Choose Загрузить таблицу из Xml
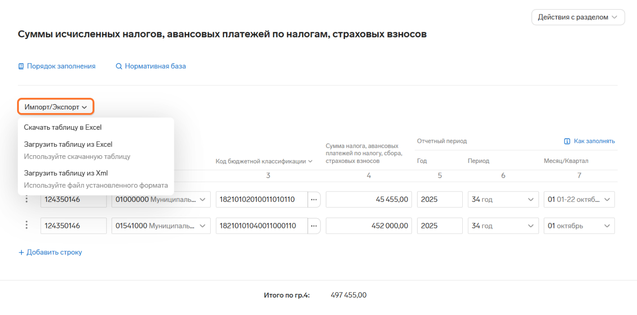Image resolution: width=637 pixels, height=315 pixels. pos(66,173)
